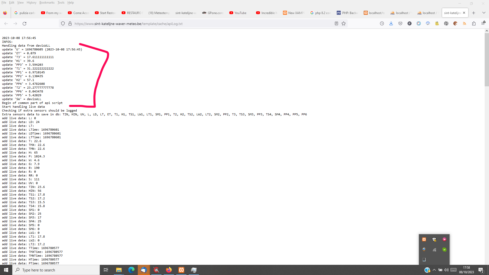This screenshot has height=275, width=489.
Task: Switch to the 'Incredible' tab
Action: (x=266, y=13)
